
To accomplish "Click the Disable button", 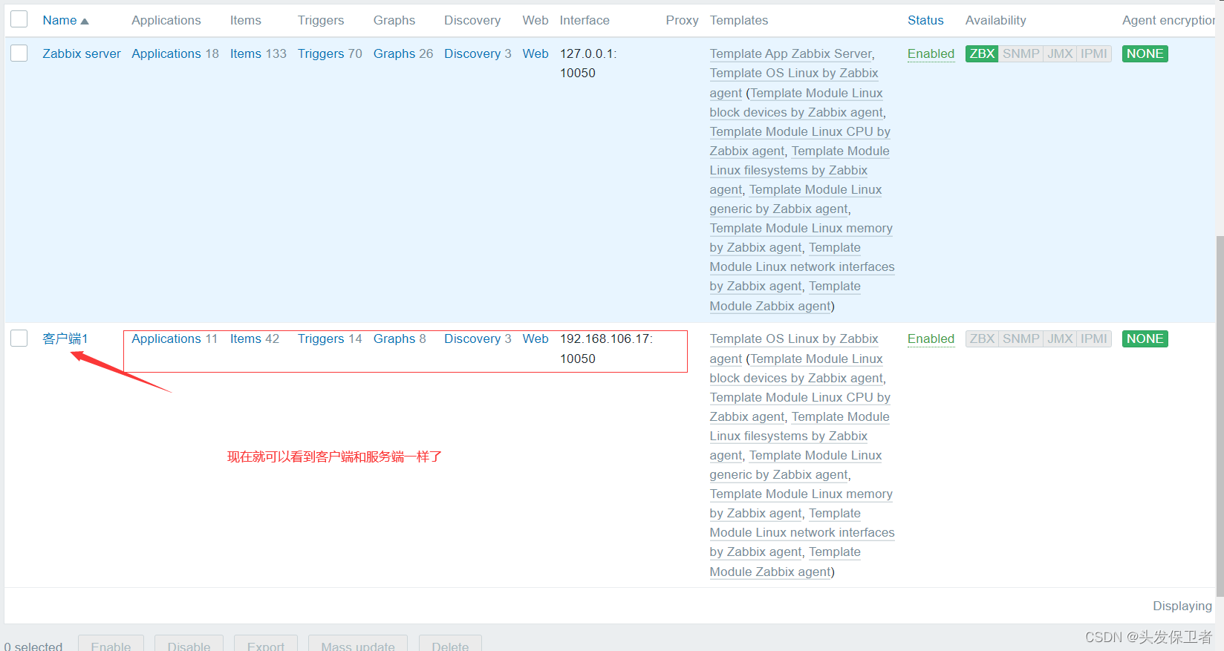I will tap(189, 644).
